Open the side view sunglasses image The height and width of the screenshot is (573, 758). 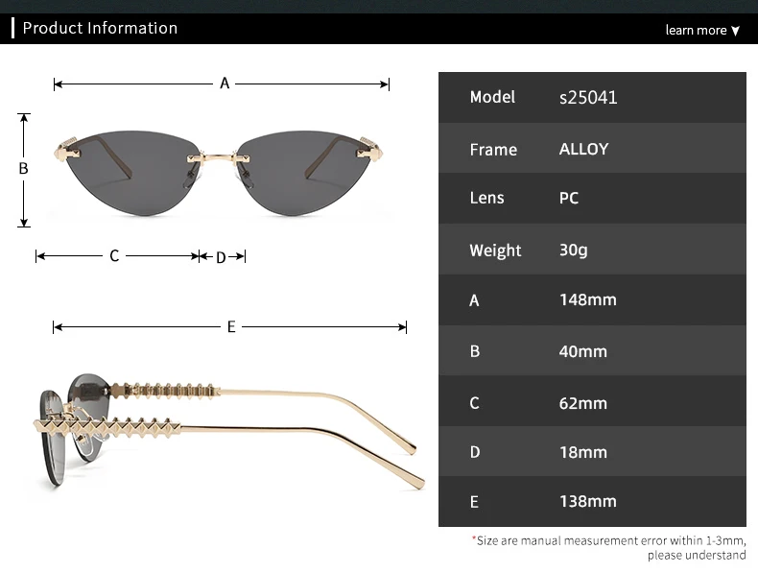tap(228, 430)
